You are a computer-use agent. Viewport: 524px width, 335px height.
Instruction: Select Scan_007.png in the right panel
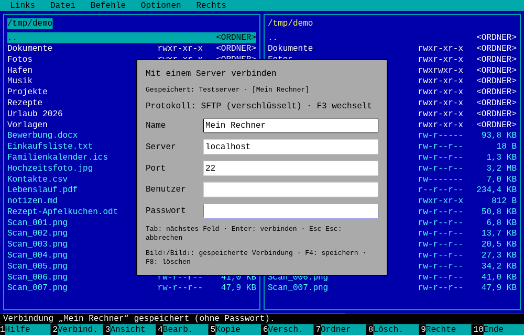click(392, 287)
